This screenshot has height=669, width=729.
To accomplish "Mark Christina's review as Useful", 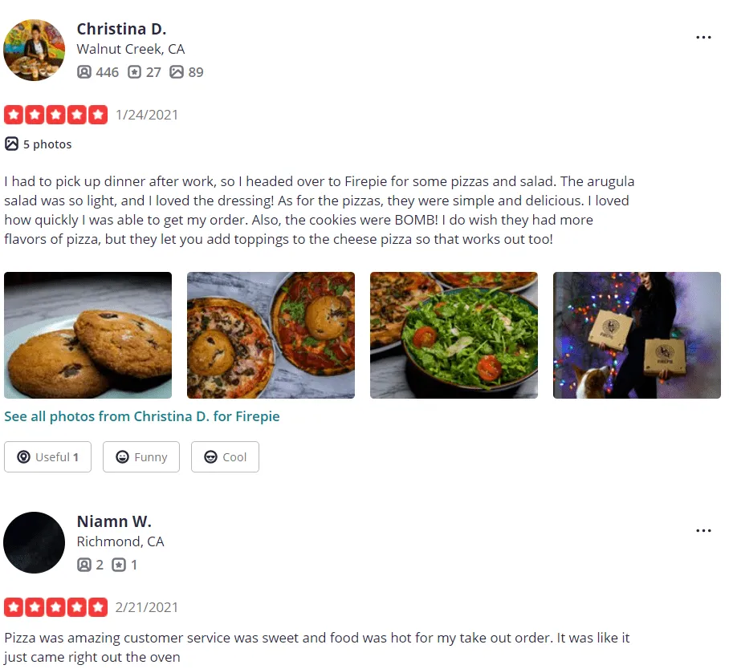I will point(48,457).
